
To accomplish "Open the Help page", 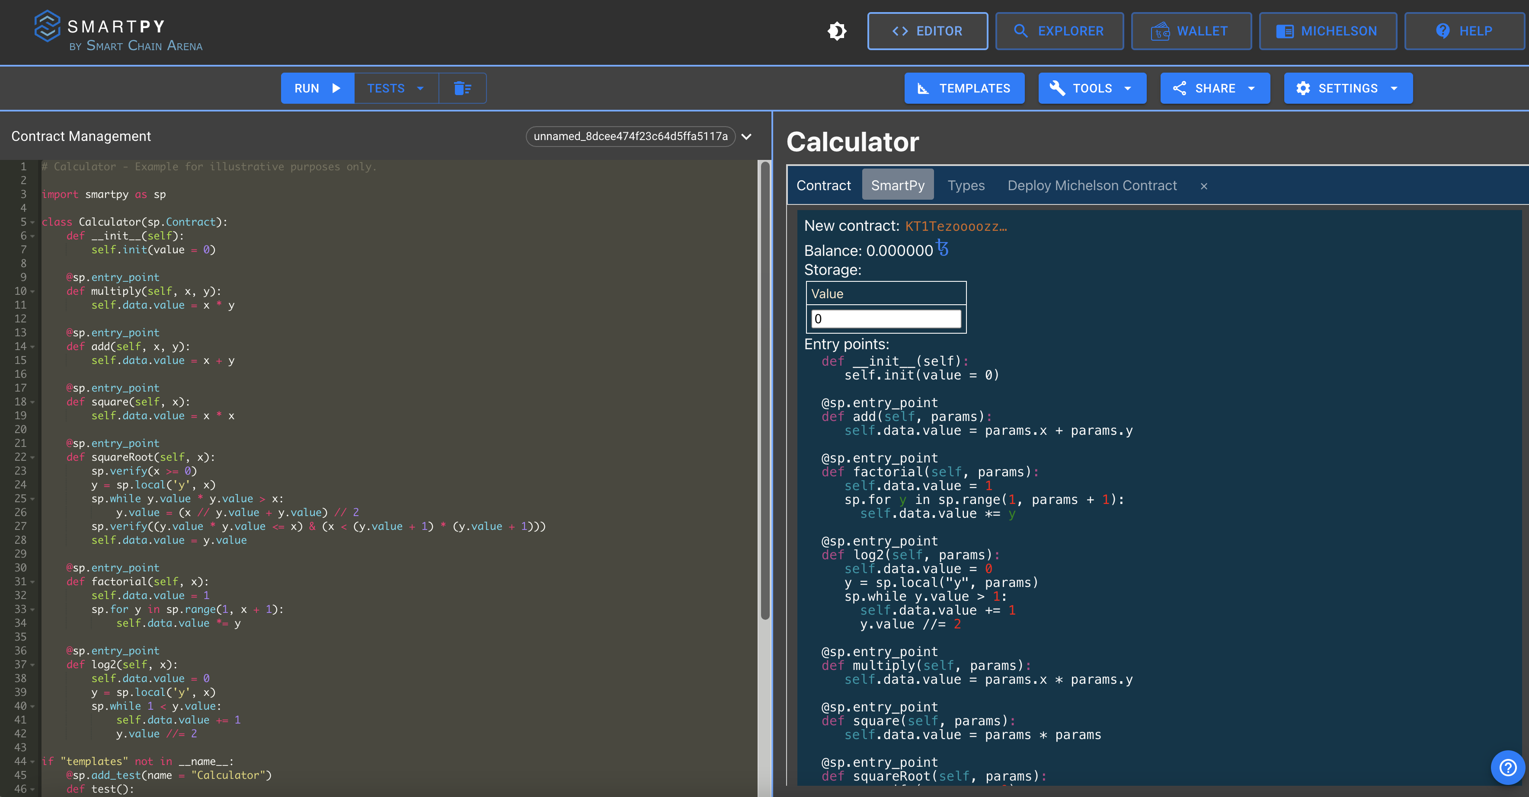I will [1464, 31].
